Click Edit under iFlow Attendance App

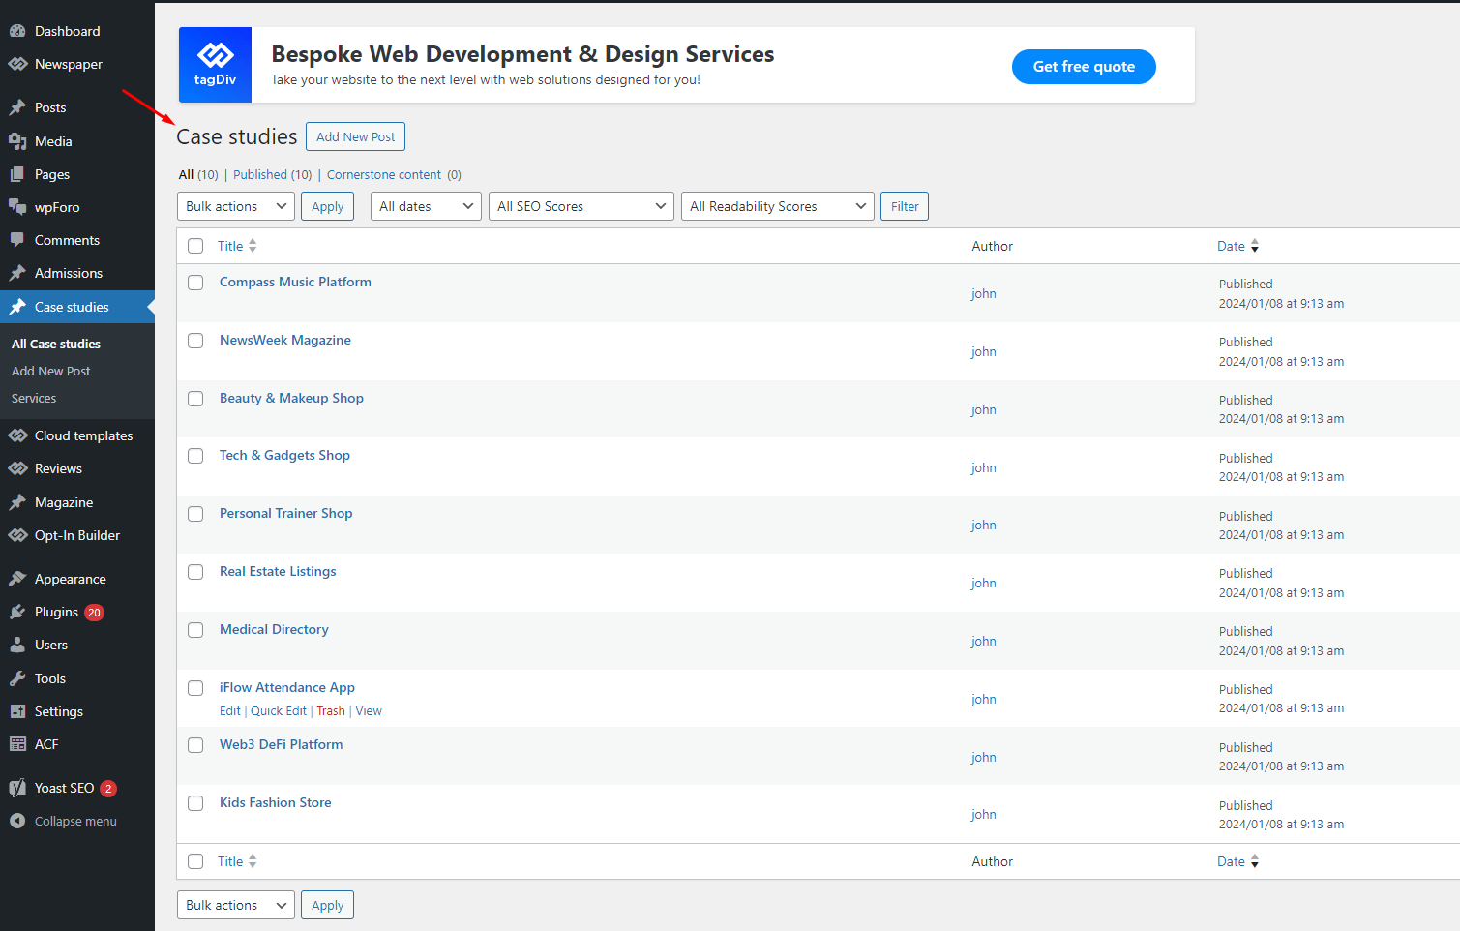click(229, 711)
